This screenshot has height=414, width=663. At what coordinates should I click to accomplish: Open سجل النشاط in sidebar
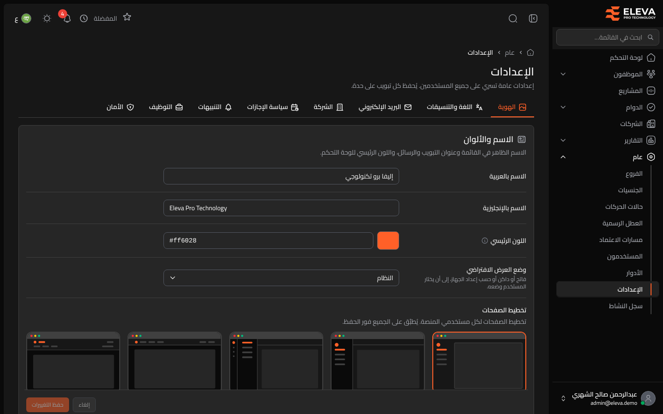[608, 306]
